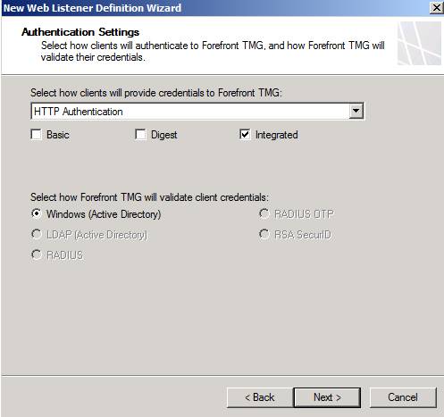This screenshot has width=444, height=417.
Task: Select Windows (Active Directory) radio option
Action: pyautogui.click(x=37, y=213)
